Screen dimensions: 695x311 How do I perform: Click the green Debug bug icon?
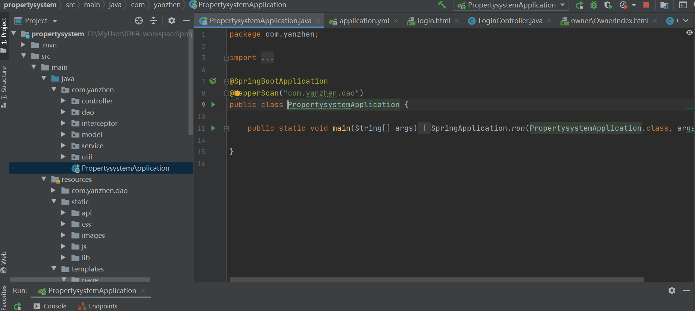(594, 5)
